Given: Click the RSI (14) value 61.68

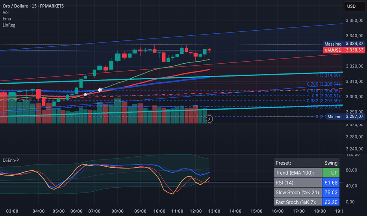Looking at the screenshot, I should [331, 183].
